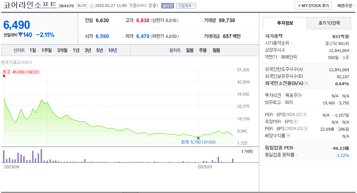Click the -2.11% change percentage
This screenshot has height=193, width=357.
pyautogui.click(x=45, y=35)
